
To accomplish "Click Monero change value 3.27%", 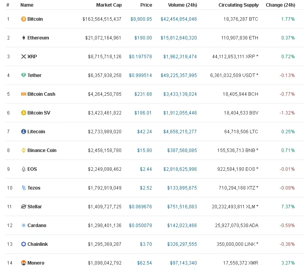I will tap(288, 263).
